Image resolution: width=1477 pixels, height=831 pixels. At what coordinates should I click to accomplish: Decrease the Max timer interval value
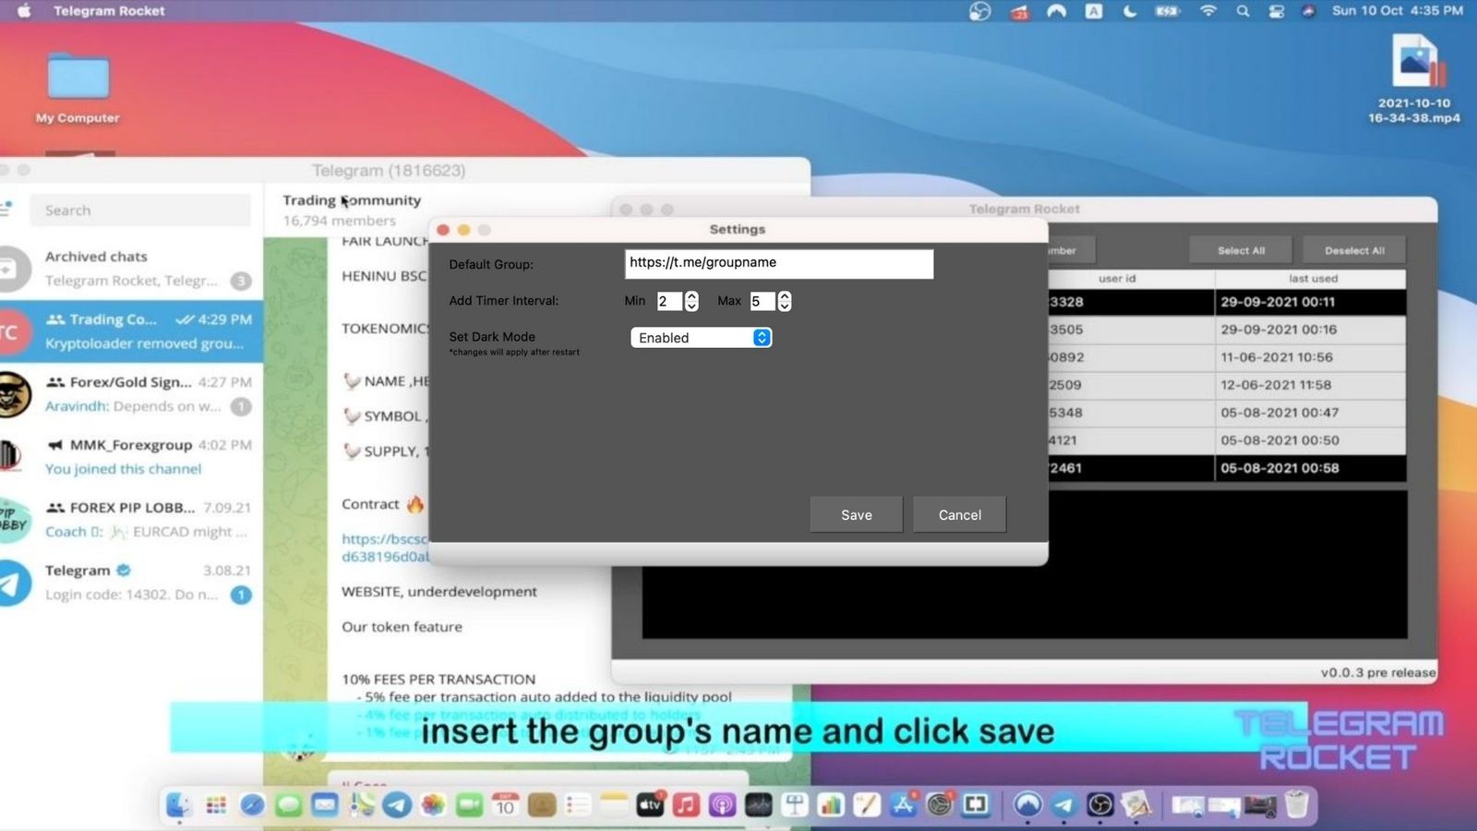785,307
